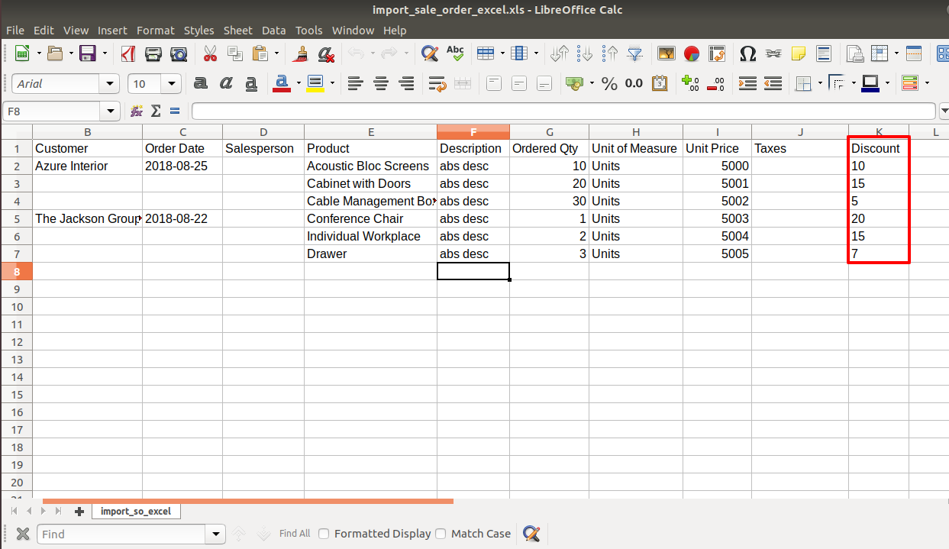Expand the Name Box dropdown
The height and width of the screenshot is (549, 949).
pyautogui.click(x=111, y=111)
